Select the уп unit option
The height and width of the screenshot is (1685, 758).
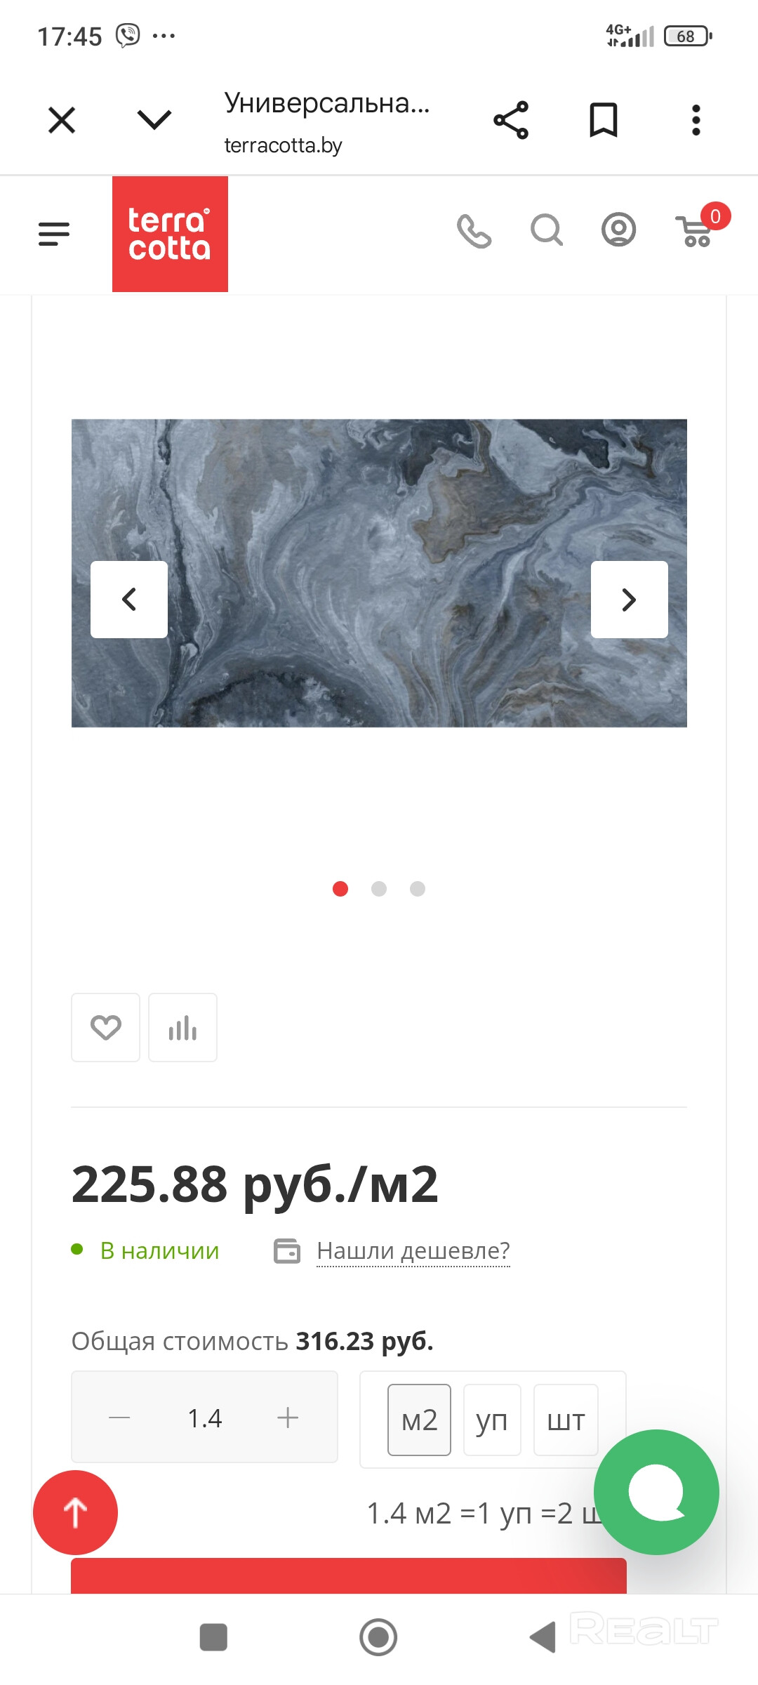pyautogui.click(x=492, y=1420)
